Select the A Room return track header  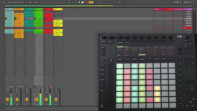[x=159, y=9]
